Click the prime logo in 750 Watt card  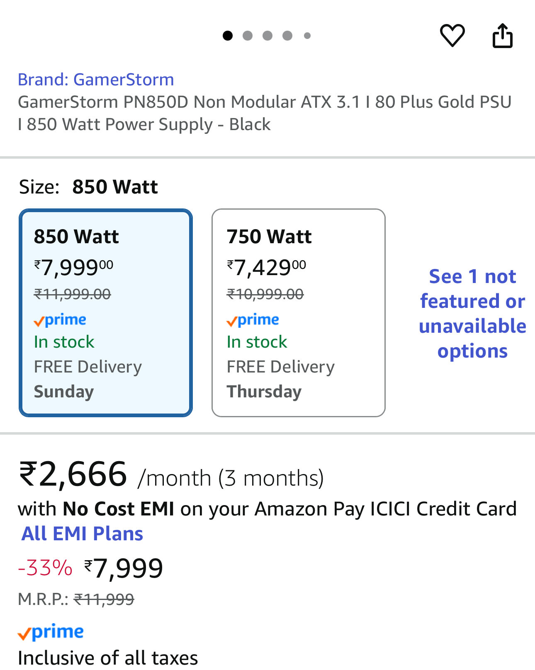click(253, 320)
